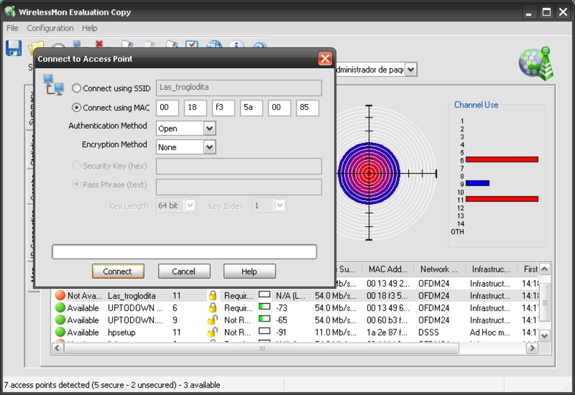This screenshot has width=575, height=395.
Task: Click the Pass Phrase (text) input field
Action: (x=239, y=187)
